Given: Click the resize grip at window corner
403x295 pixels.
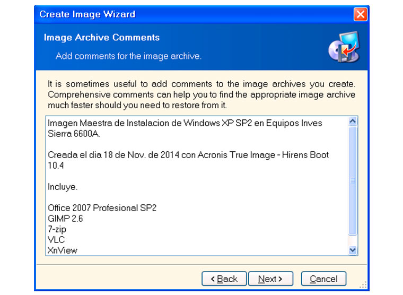Looking at the screenshot, I should (x=363, y=285).
